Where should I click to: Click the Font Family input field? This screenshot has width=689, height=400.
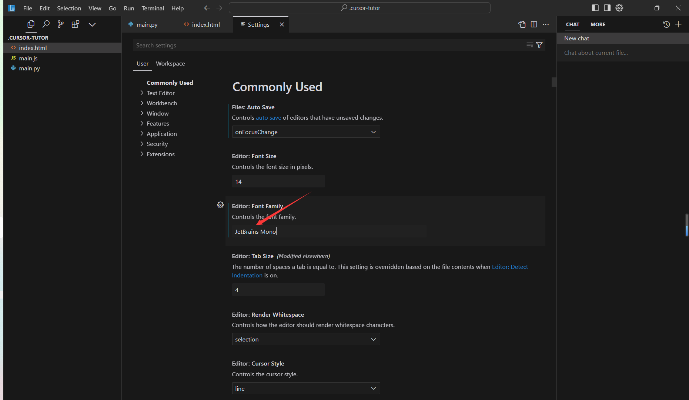(x=329, y=231)
